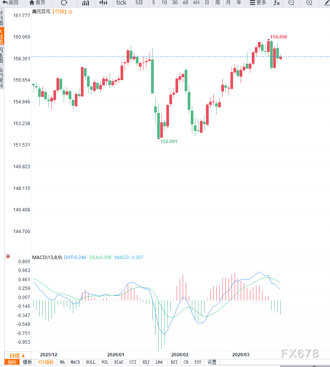Open the 日线 period selector at bottom left
This screenshot has width=330, height=367.
pyautogui.click(x=17, y=355)
